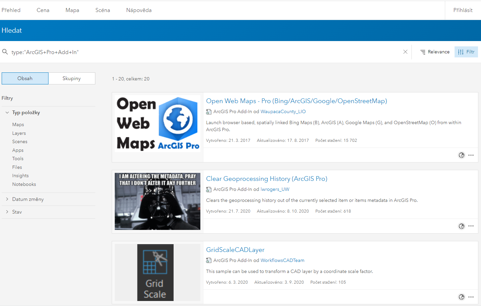This screenshot has width=481, height=307.
Task: Filter by Tools item type
Action: point(18,159)
